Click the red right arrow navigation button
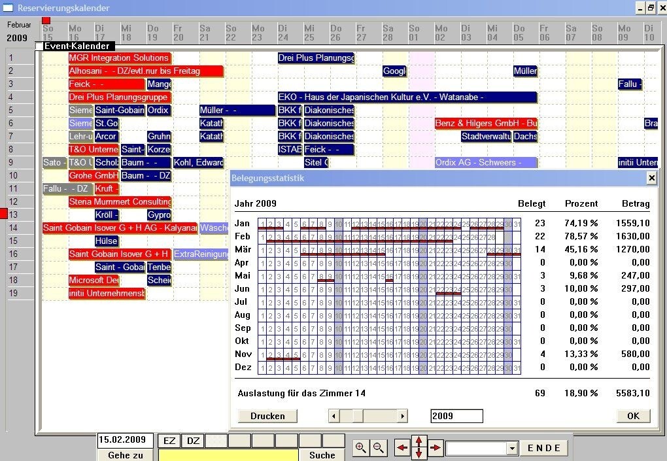Screen dimensions: 667x461 point(435,448)
